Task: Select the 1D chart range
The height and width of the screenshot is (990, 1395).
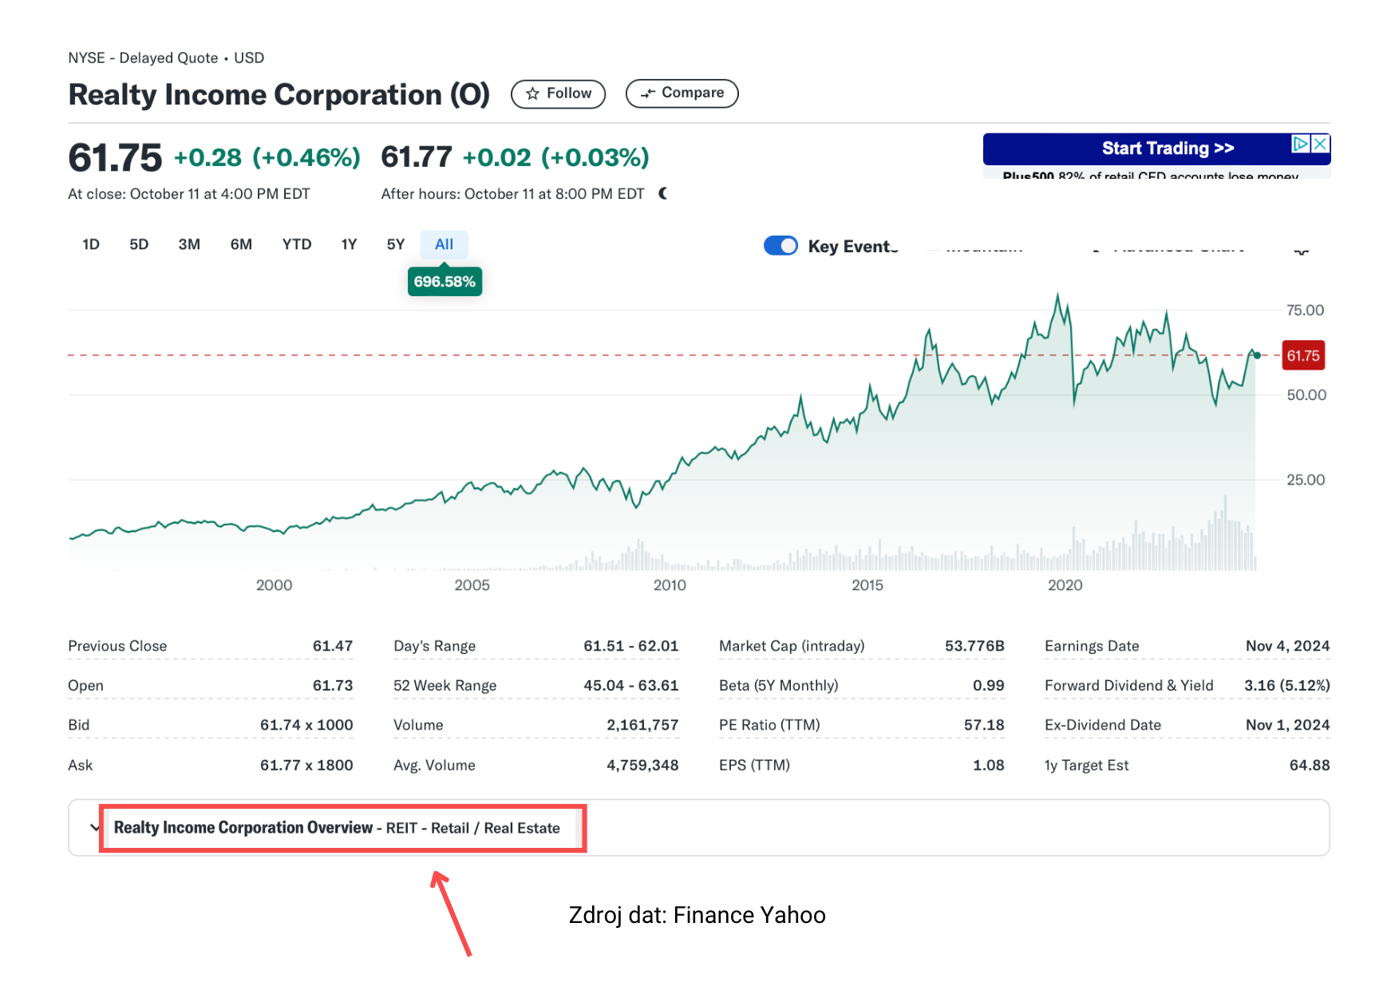Action: tap(91, 244)
